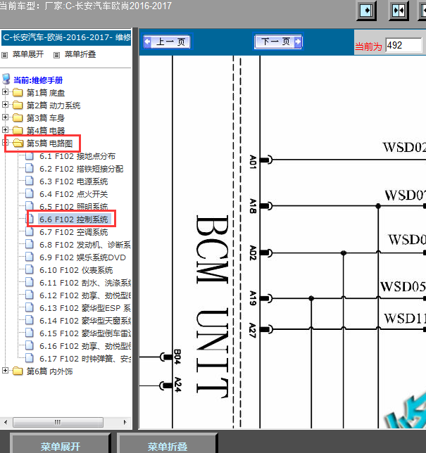Viewport: 426px width, 453px height.
Task: Open 6.9 F102 娱乐系统DVD page
Action: tap(82, 257)
